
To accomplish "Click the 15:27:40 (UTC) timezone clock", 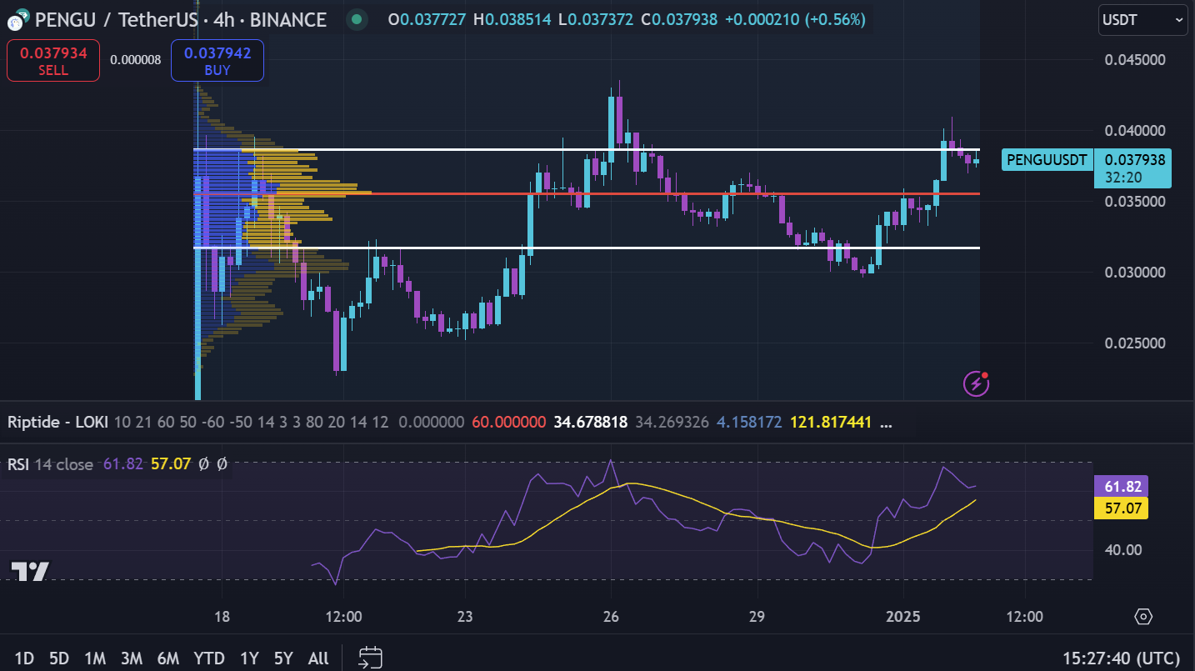I will [x=1121, y=658].
